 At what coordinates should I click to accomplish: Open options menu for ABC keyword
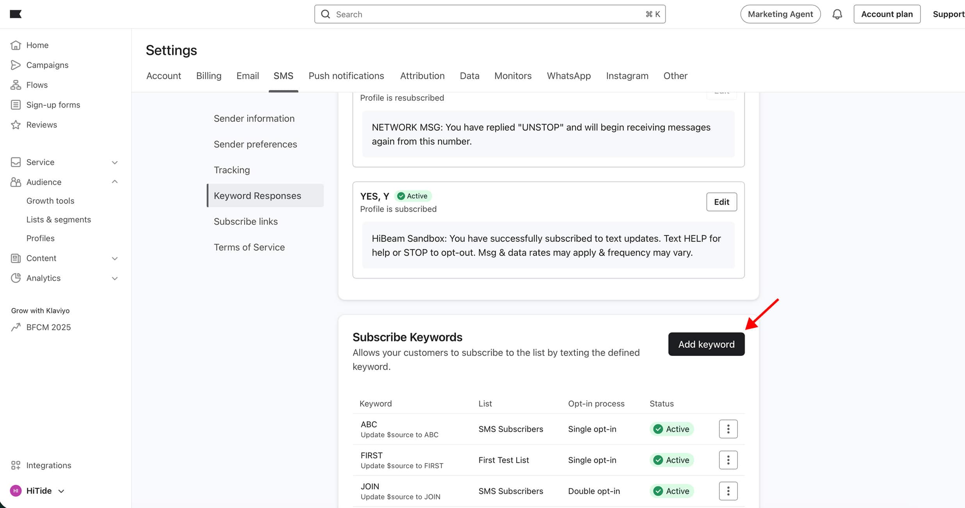point(728,429)
